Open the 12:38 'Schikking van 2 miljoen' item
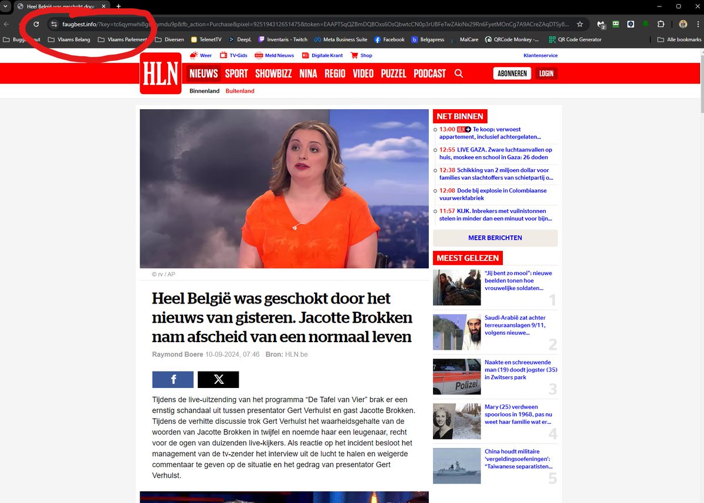Viewport: 704px width, 503px height. 496,174
